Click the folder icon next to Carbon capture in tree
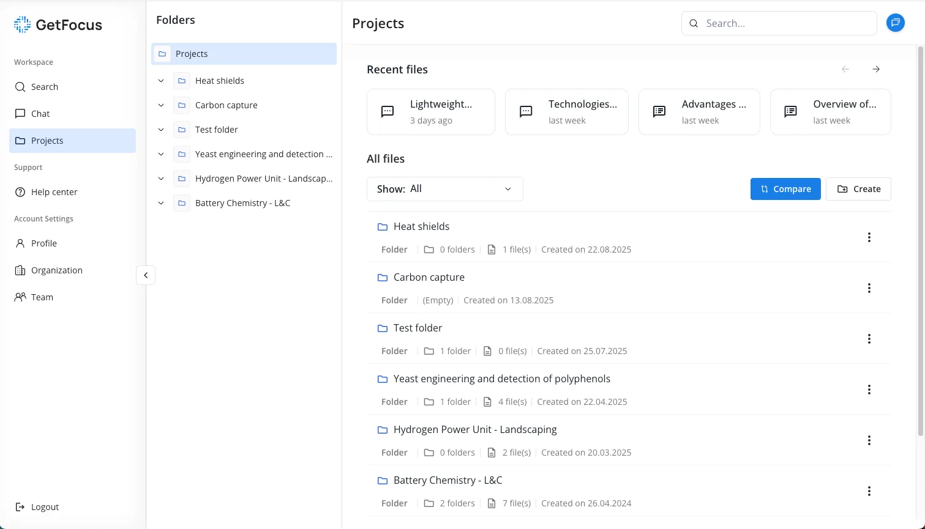The image size is (925, 529). point(182,105)
